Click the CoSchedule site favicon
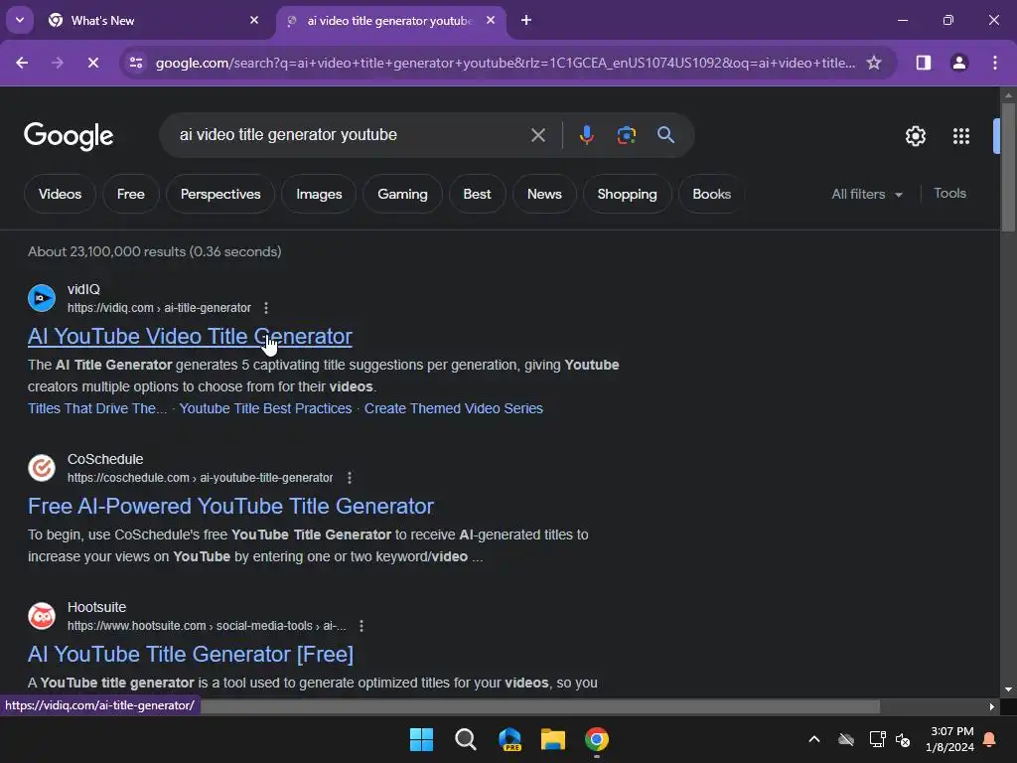 pos(42,468)
